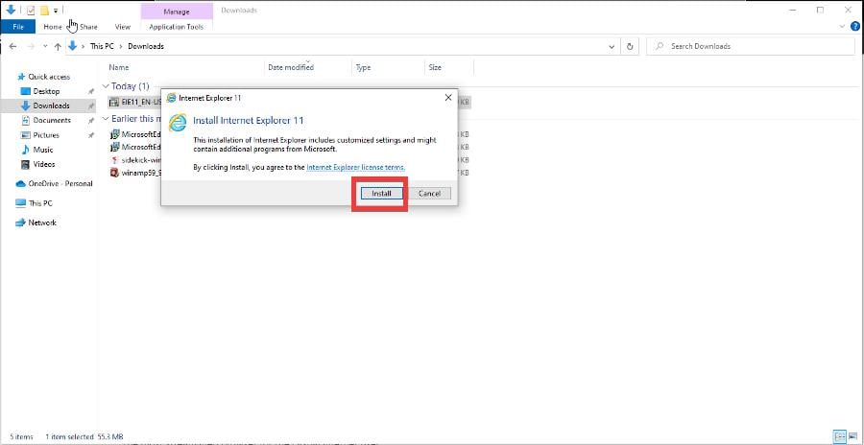Open the Internet Explorer license terms link
Viewport: 864px width, 445px height.
356,167
